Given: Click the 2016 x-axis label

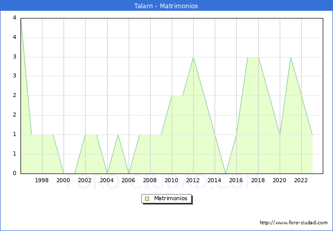Looking at the screenshot, I should (236, 180).
